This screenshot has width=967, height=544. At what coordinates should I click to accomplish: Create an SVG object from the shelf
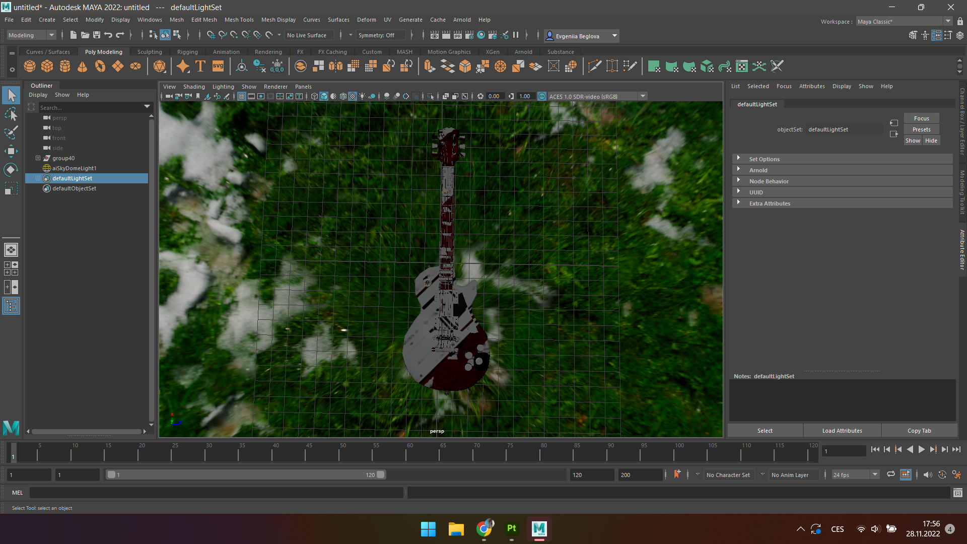tap(217, 66)
